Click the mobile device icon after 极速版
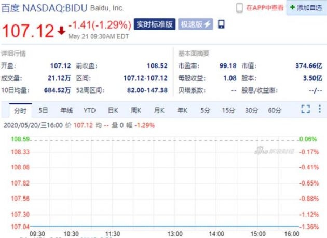Viewport: 327px width, 238px height. point(222,24)
